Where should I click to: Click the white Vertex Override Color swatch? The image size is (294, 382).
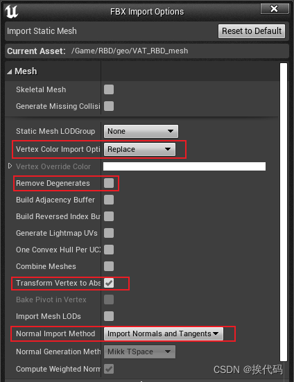184,166
